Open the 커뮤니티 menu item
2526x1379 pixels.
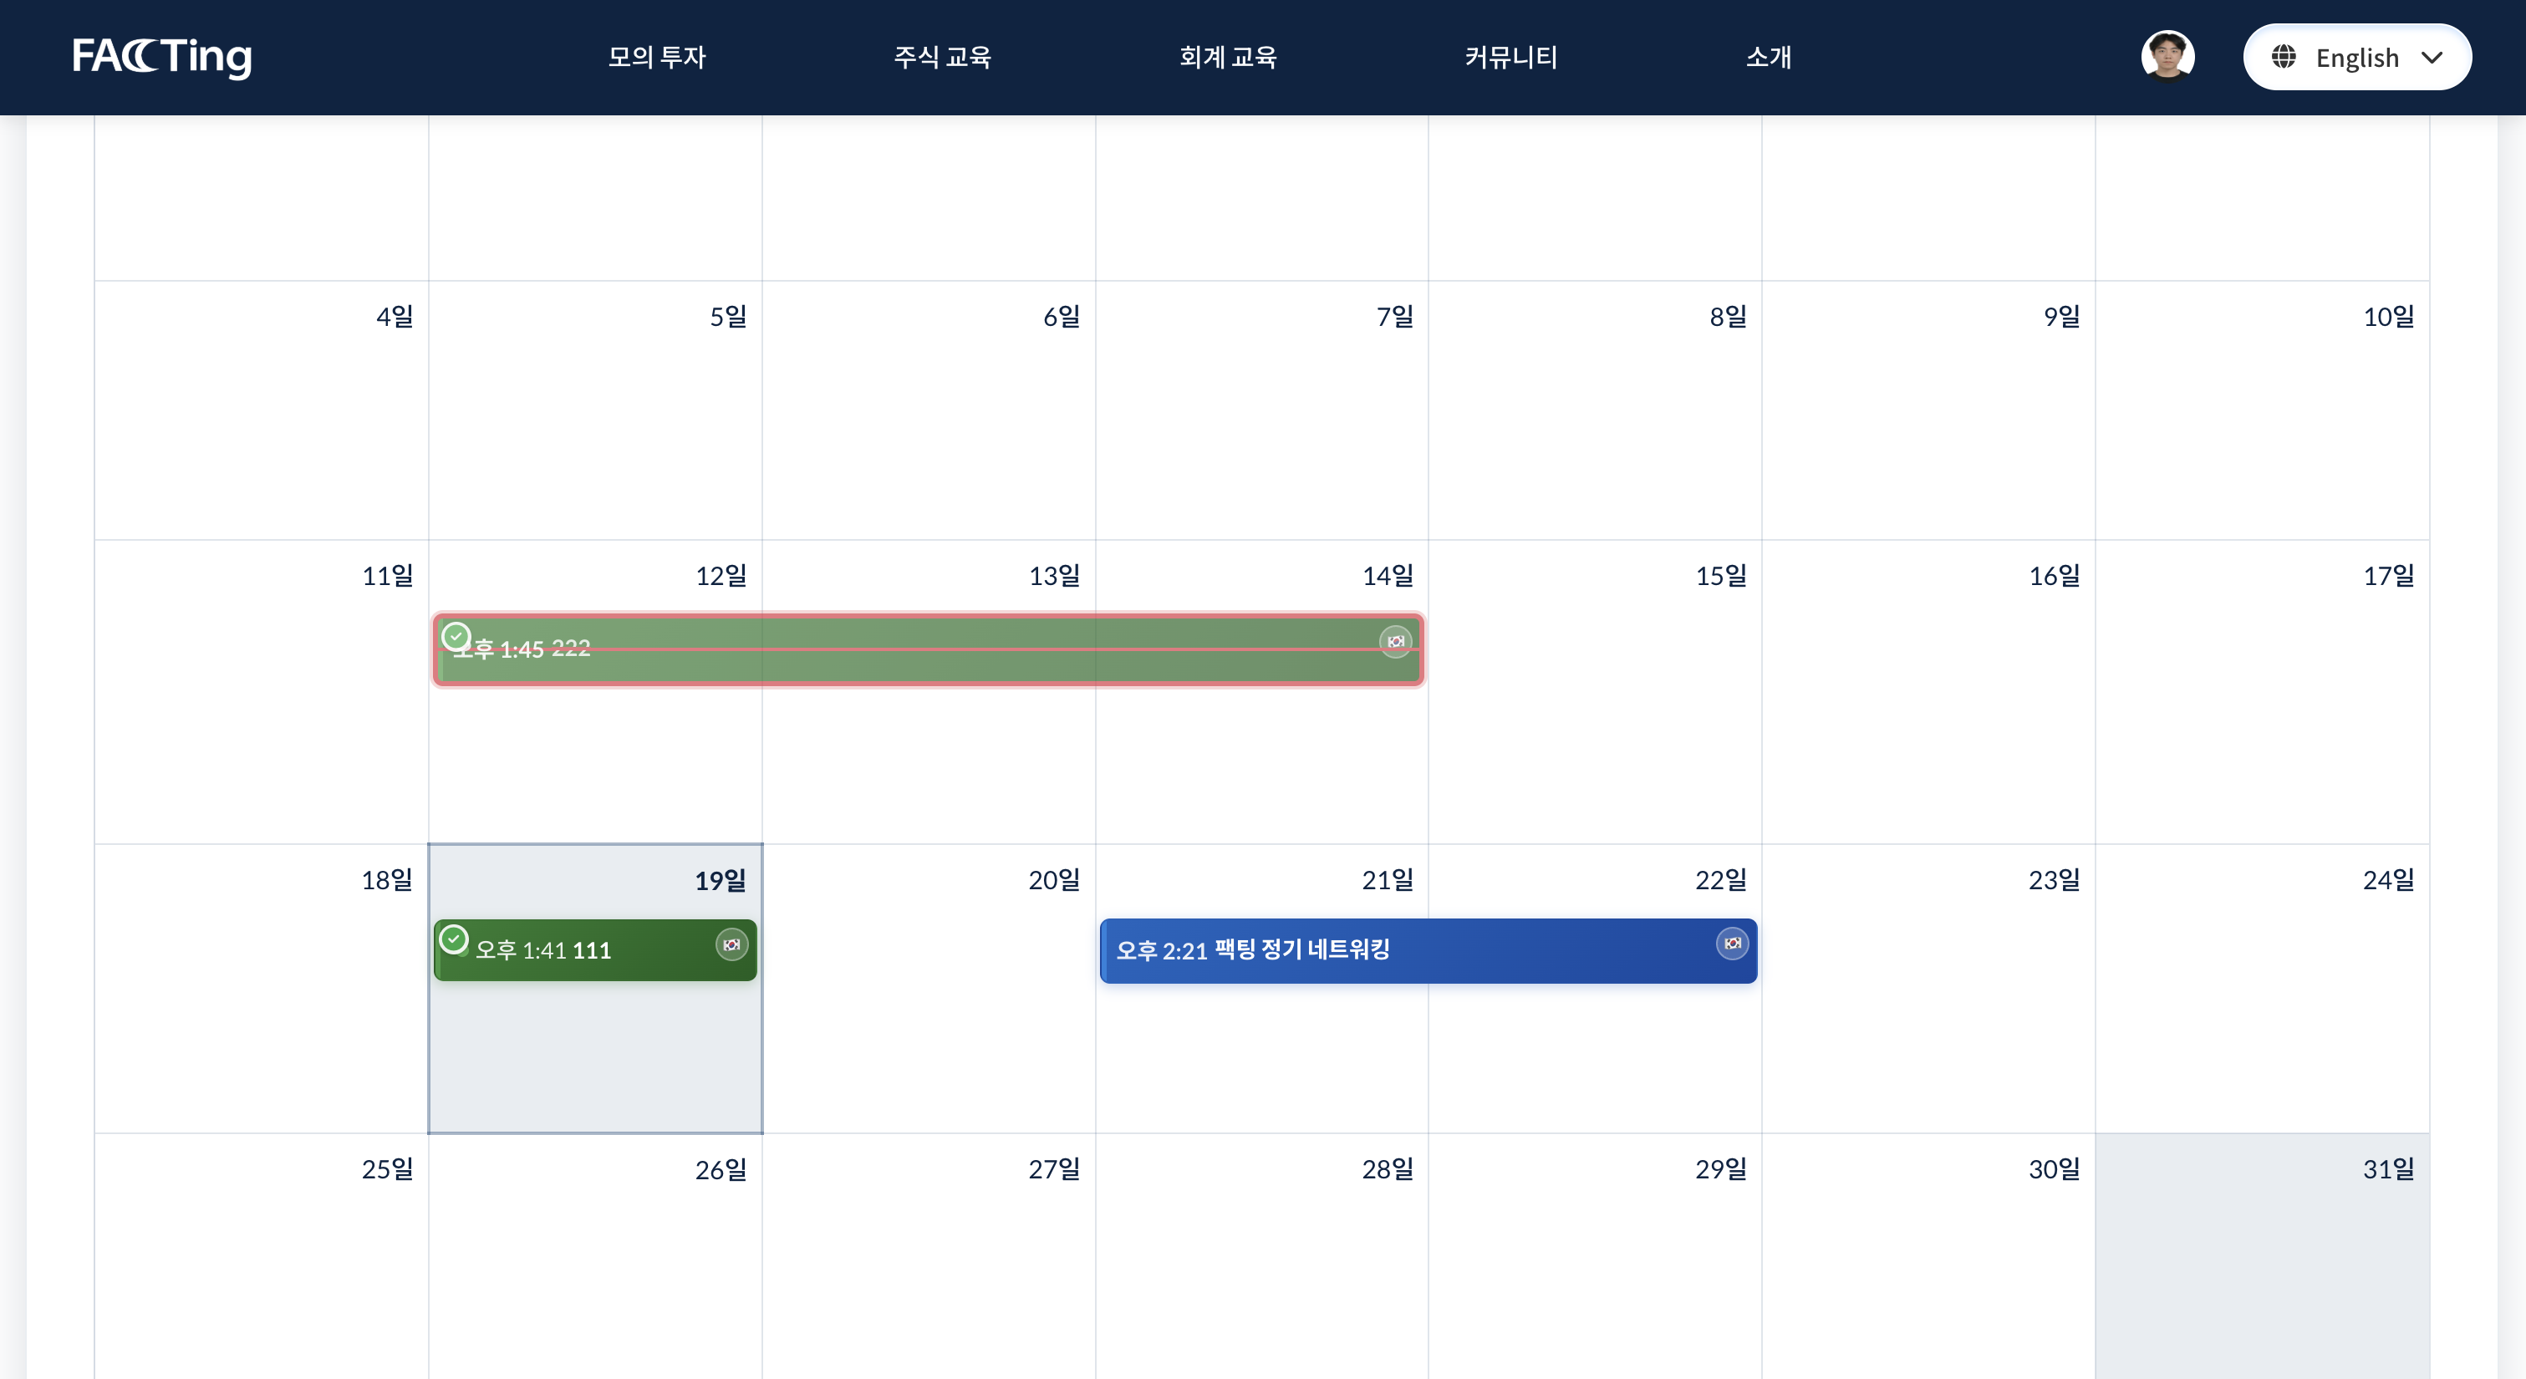[x=1510, y=57]
